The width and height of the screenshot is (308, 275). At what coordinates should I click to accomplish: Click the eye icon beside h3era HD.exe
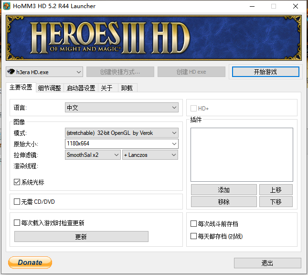[x=11, y=72]
